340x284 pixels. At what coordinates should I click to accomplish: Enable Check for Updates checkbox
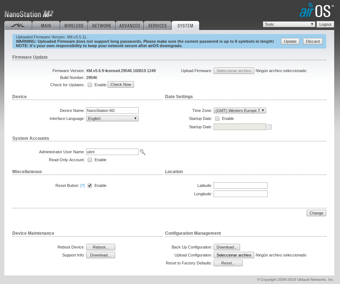[x=90, y=85]
